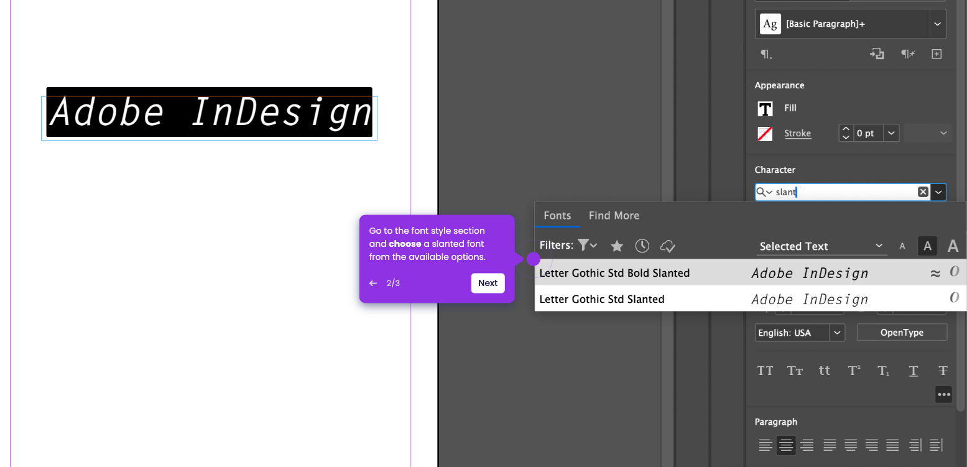Screen dimensions: 967x467
Task: Click the Fill text color swatch
Action: click(765, 109)
